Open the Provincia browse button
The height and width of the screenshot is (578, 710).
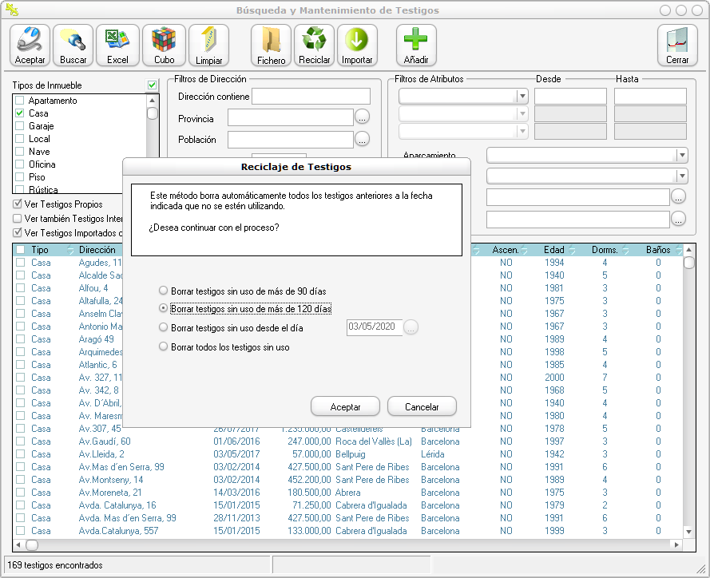pos(363,118)
